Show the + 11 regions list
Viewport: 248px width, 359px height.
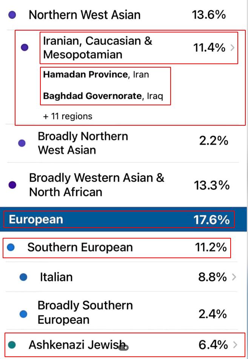coord(68,116)
